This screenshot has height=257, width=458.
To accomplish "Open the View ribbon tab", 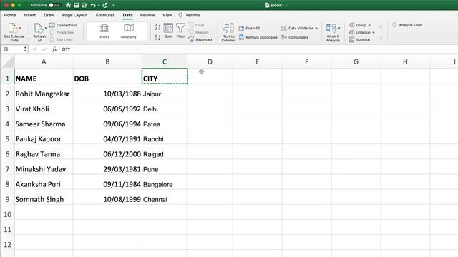I will pyautogui.click(x=167, y=15).
